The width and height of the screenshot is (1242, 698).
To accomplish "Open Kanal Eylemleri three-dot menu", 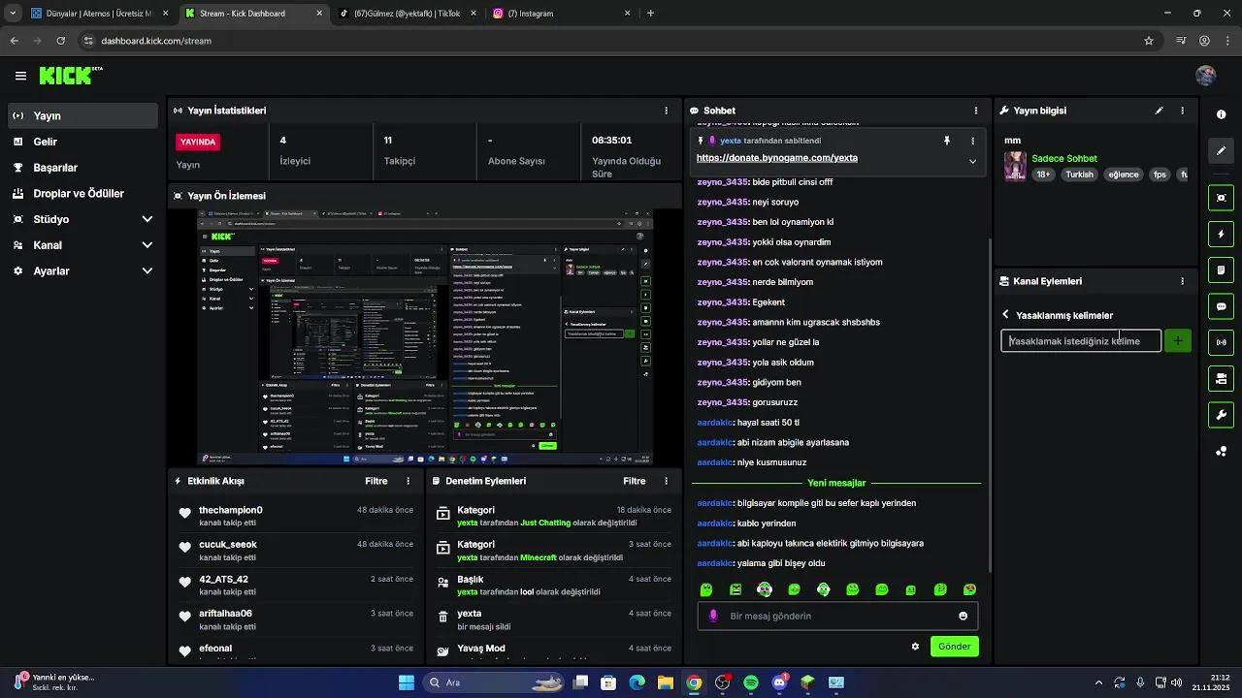I will click(1182, 281).
